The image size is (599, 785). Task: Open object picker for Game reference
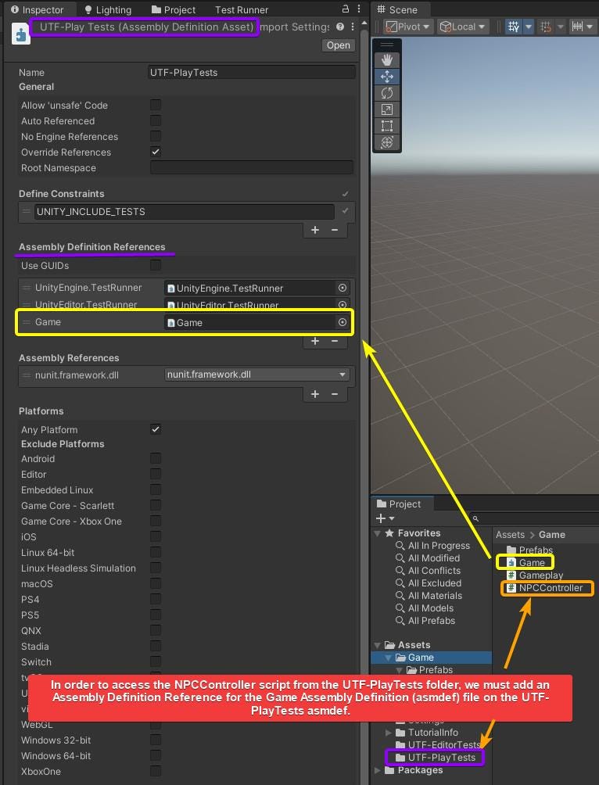pyautogui.click(x=342, y=322)
